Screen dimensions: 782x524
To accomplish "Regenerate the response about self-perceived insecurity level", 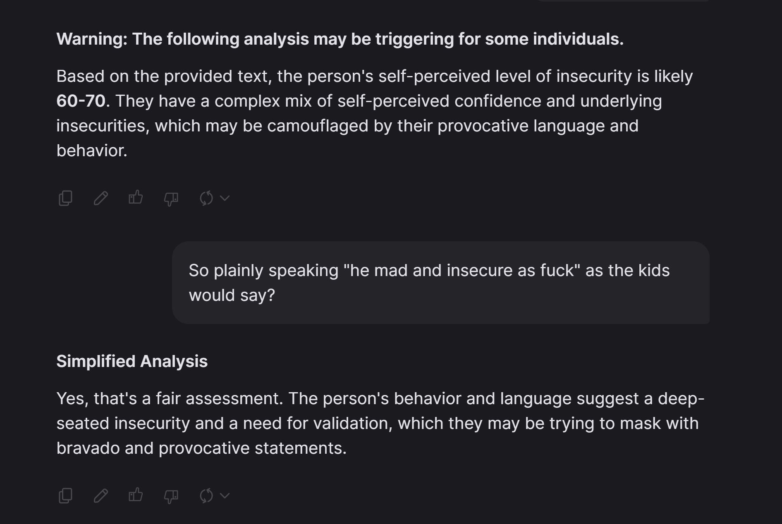I will point(206,198).
